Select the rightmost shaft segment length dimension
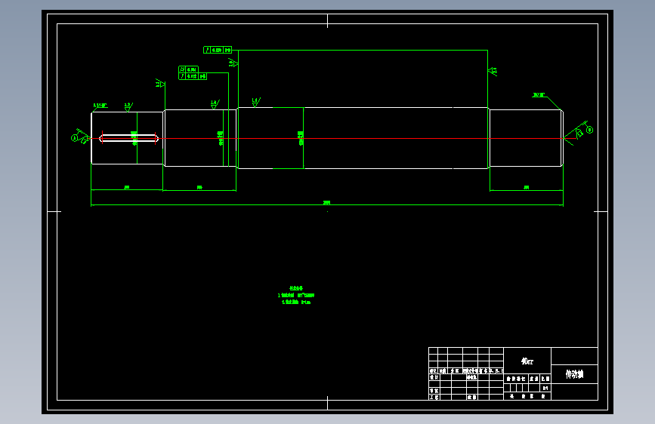 click(527, 187)
